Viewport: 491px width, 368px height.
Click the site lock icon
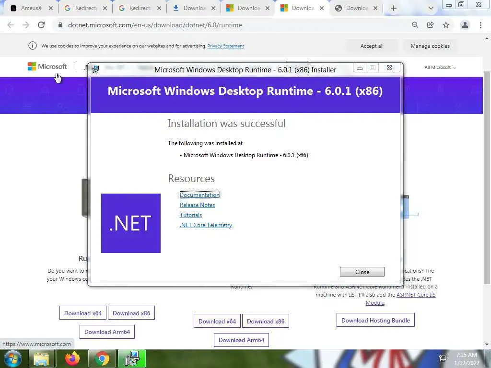click(60, 25)
